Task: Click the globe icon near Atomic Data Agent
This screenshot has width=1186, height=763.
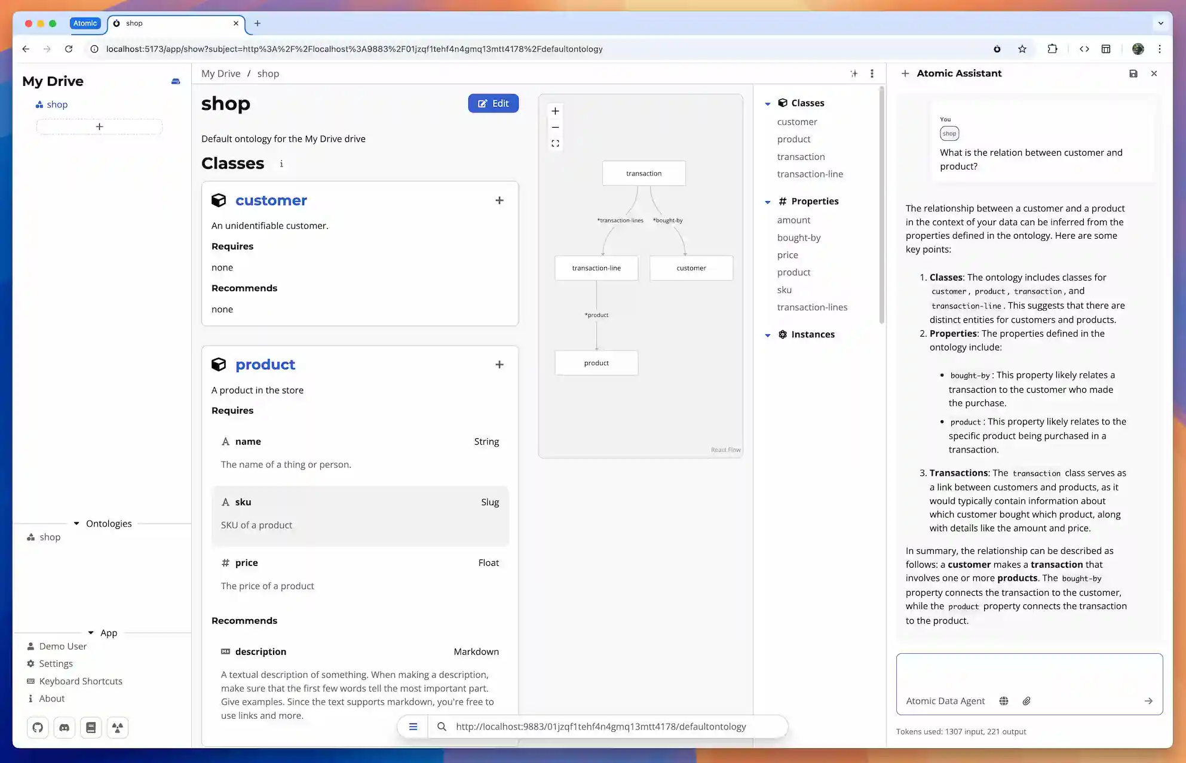Action: pos(1004,701)
